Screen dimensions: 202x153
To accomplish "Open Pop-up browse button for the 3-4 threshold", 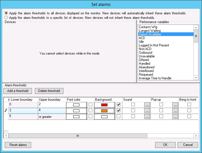I will pyautogui.click(x=175, y=111).
